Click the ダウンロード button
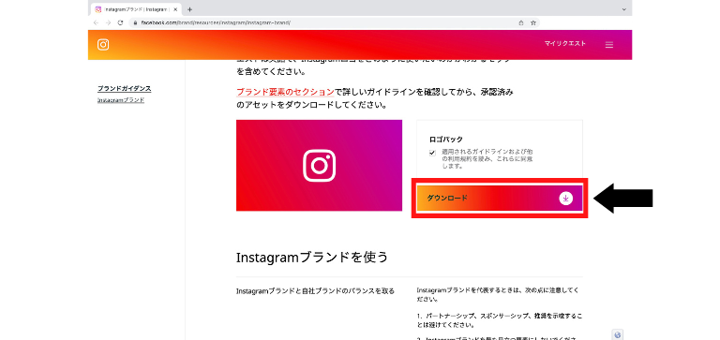Image resolution: width=720 pixels, height=340 pixels. pyautogui.click(x=500, y=199)
